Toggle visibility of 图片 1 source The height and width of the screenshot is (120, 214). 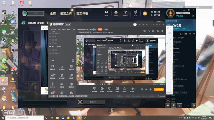(50, 43)
